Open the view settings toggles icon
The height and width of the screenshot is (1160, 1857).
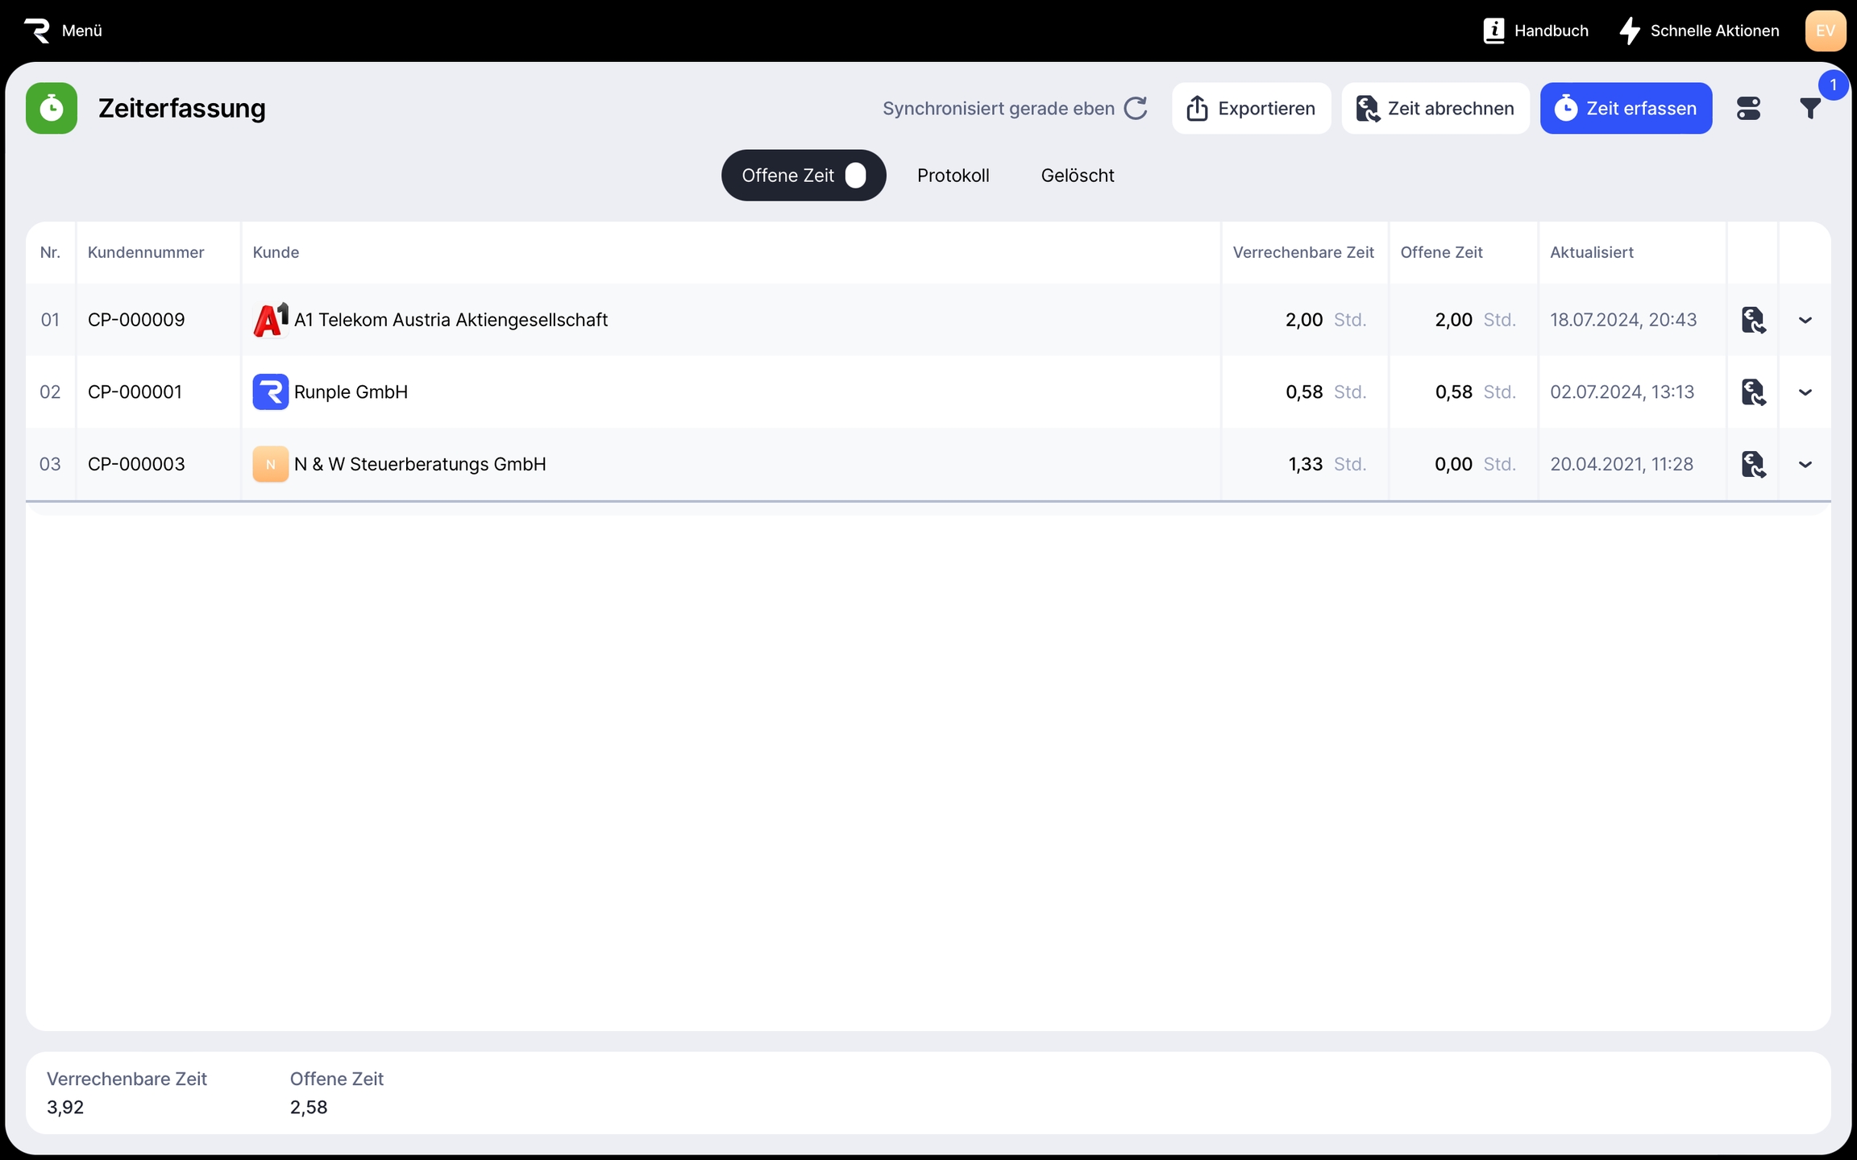click(1748, 108)
